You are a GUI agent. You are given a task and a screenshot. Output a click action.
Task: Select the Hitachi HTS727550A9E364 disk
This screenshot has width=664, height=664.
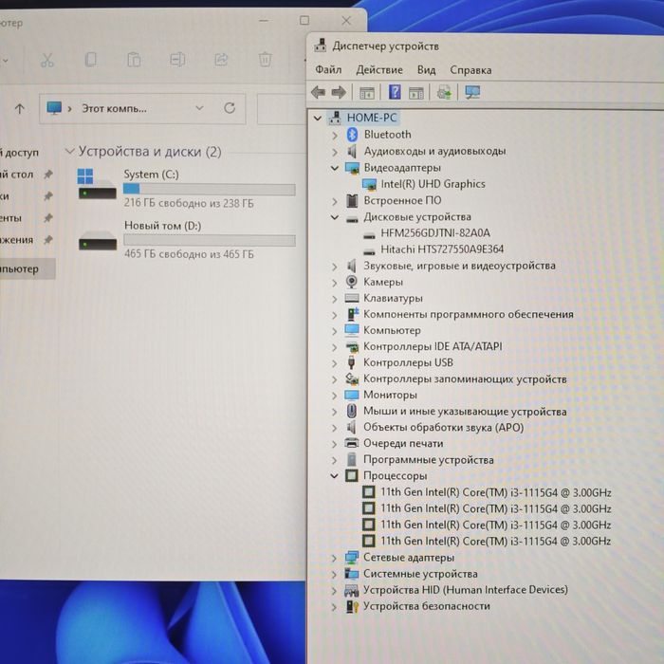coord(442,249)
